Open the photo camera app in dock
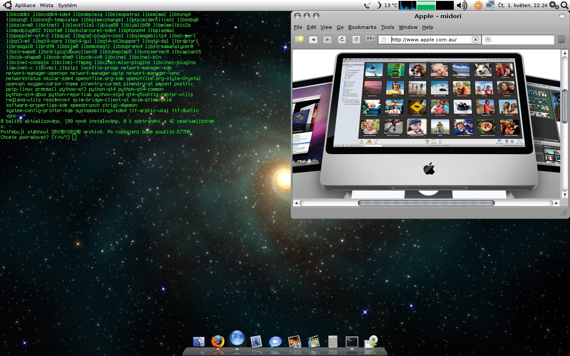Screen dimensions: 570x356 coord(294,341)
